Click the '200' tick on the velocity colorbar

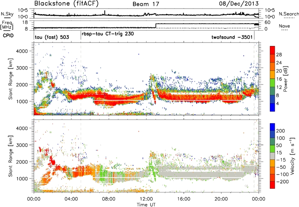tap(281, 131)
